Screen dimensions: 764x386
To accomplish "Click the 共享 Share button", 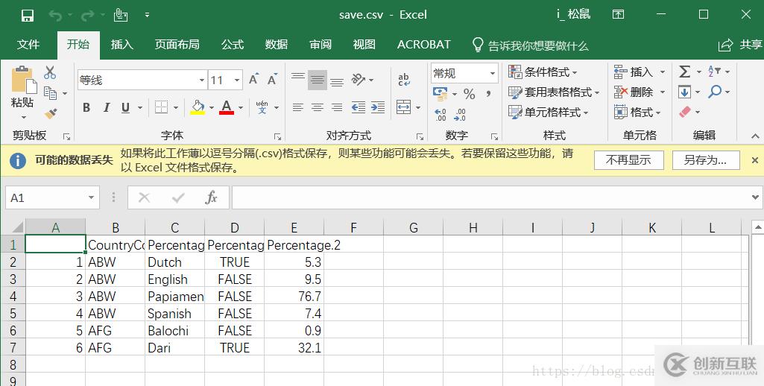I will tap(741, 45).
